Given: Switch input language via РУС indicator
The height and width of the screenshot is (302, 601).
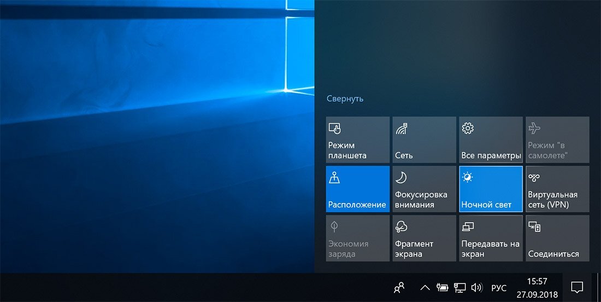Looking at the screenshot, I should coord(499,288).
